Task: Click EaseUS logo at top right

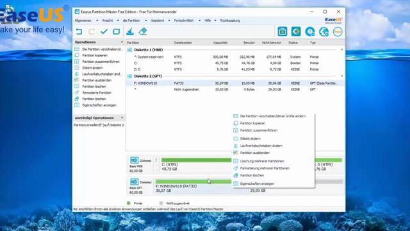Action: 333,20
